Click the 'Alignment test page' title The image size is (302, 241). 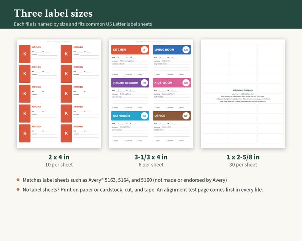(x=243, y=90)
